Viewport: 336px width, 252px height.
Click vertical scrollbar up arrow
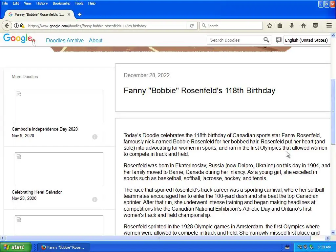[333, 35]
